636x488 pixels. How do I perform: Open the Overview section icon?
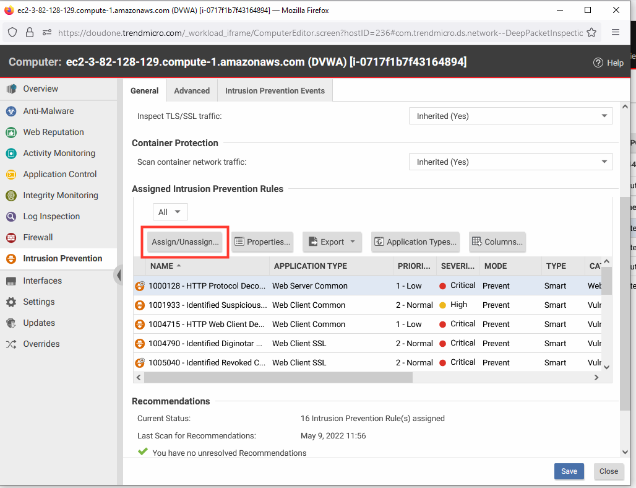[x=11, y=89]
